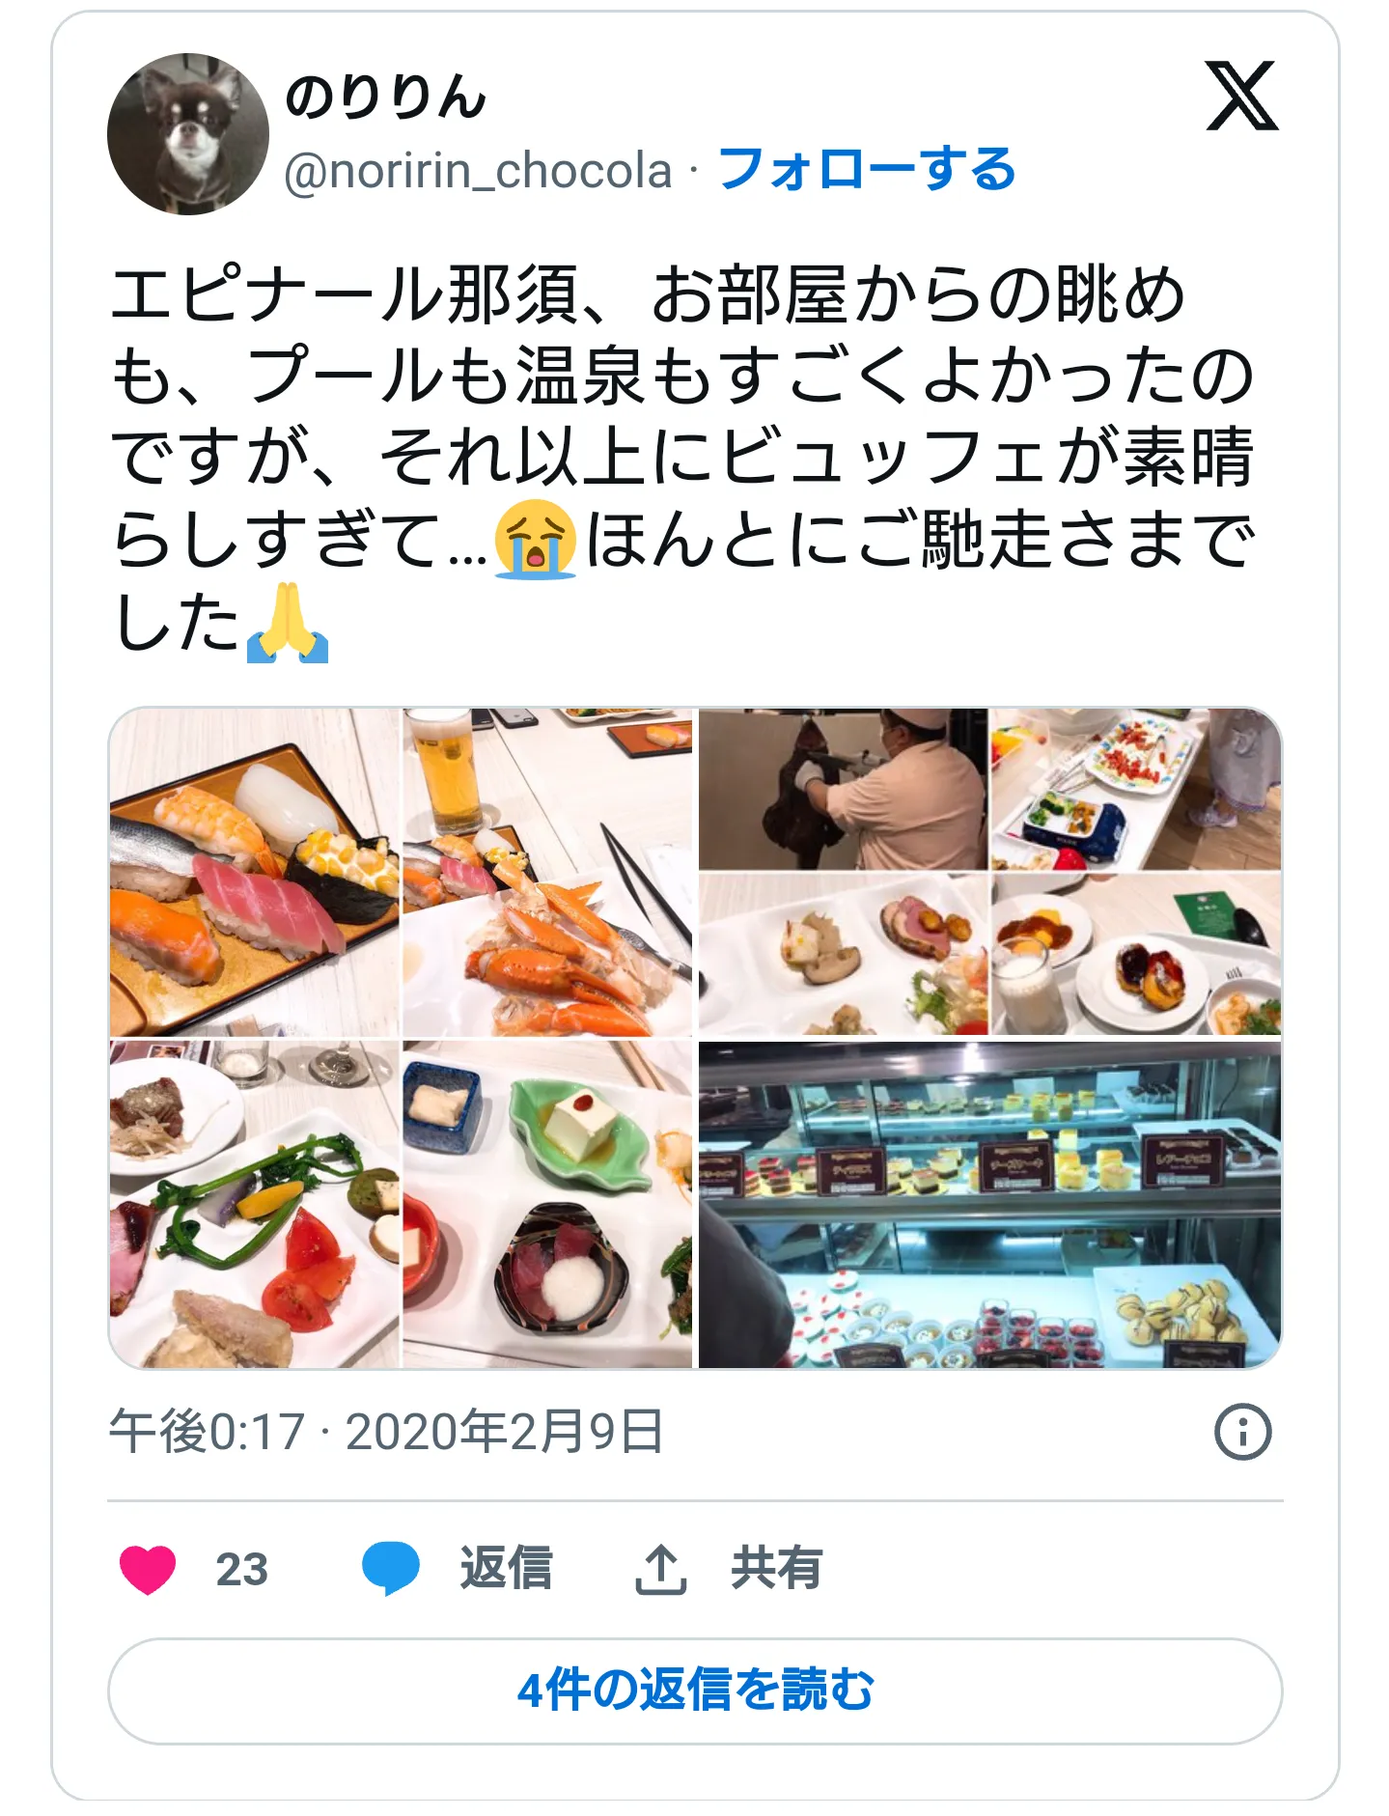
Task: Open the tweet timestamp 午後0:17 link
Action: 386,1432
